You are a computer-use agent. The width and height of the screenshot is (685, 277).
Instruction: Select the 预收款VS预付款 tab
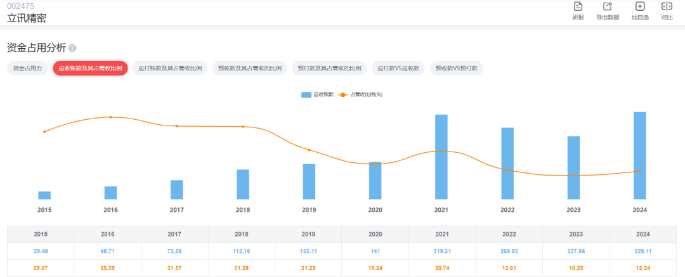(457, 68)
